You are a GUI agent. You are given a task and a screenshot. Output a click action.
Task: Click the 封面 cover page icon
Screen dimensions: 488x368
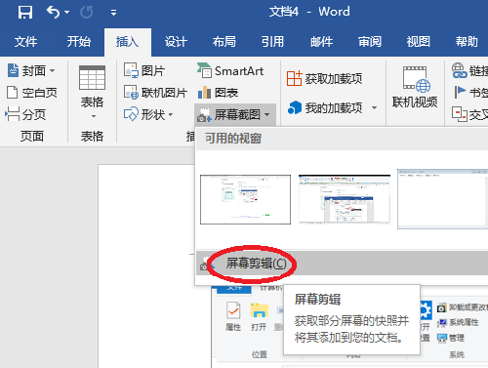[13, 70]
